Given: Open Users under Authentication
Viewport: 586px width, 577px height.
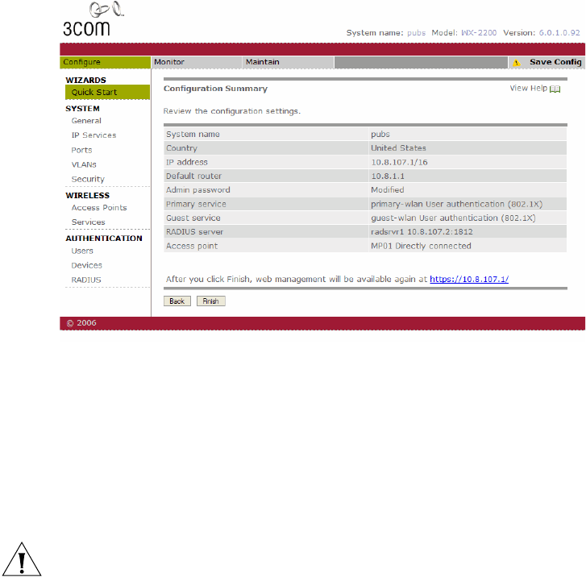Looking at the screenshot, I should click(82, 251).
